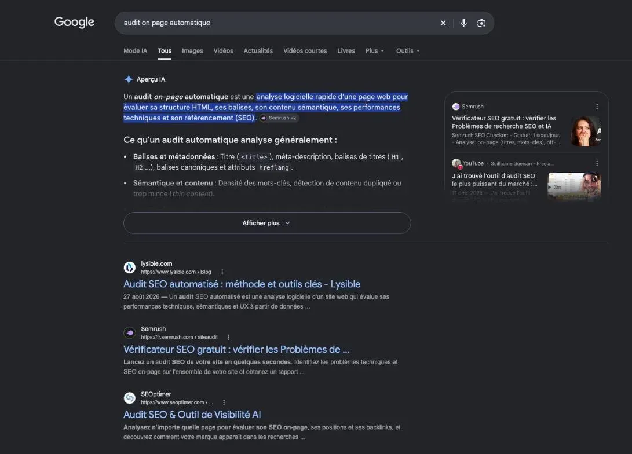Open the Semrush +2 source chip
Viewport: 632px width, 454px height.
pos(279,118)
